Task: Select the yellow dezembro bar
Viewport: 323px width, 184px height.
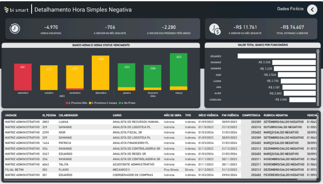Action: (101, 73)
